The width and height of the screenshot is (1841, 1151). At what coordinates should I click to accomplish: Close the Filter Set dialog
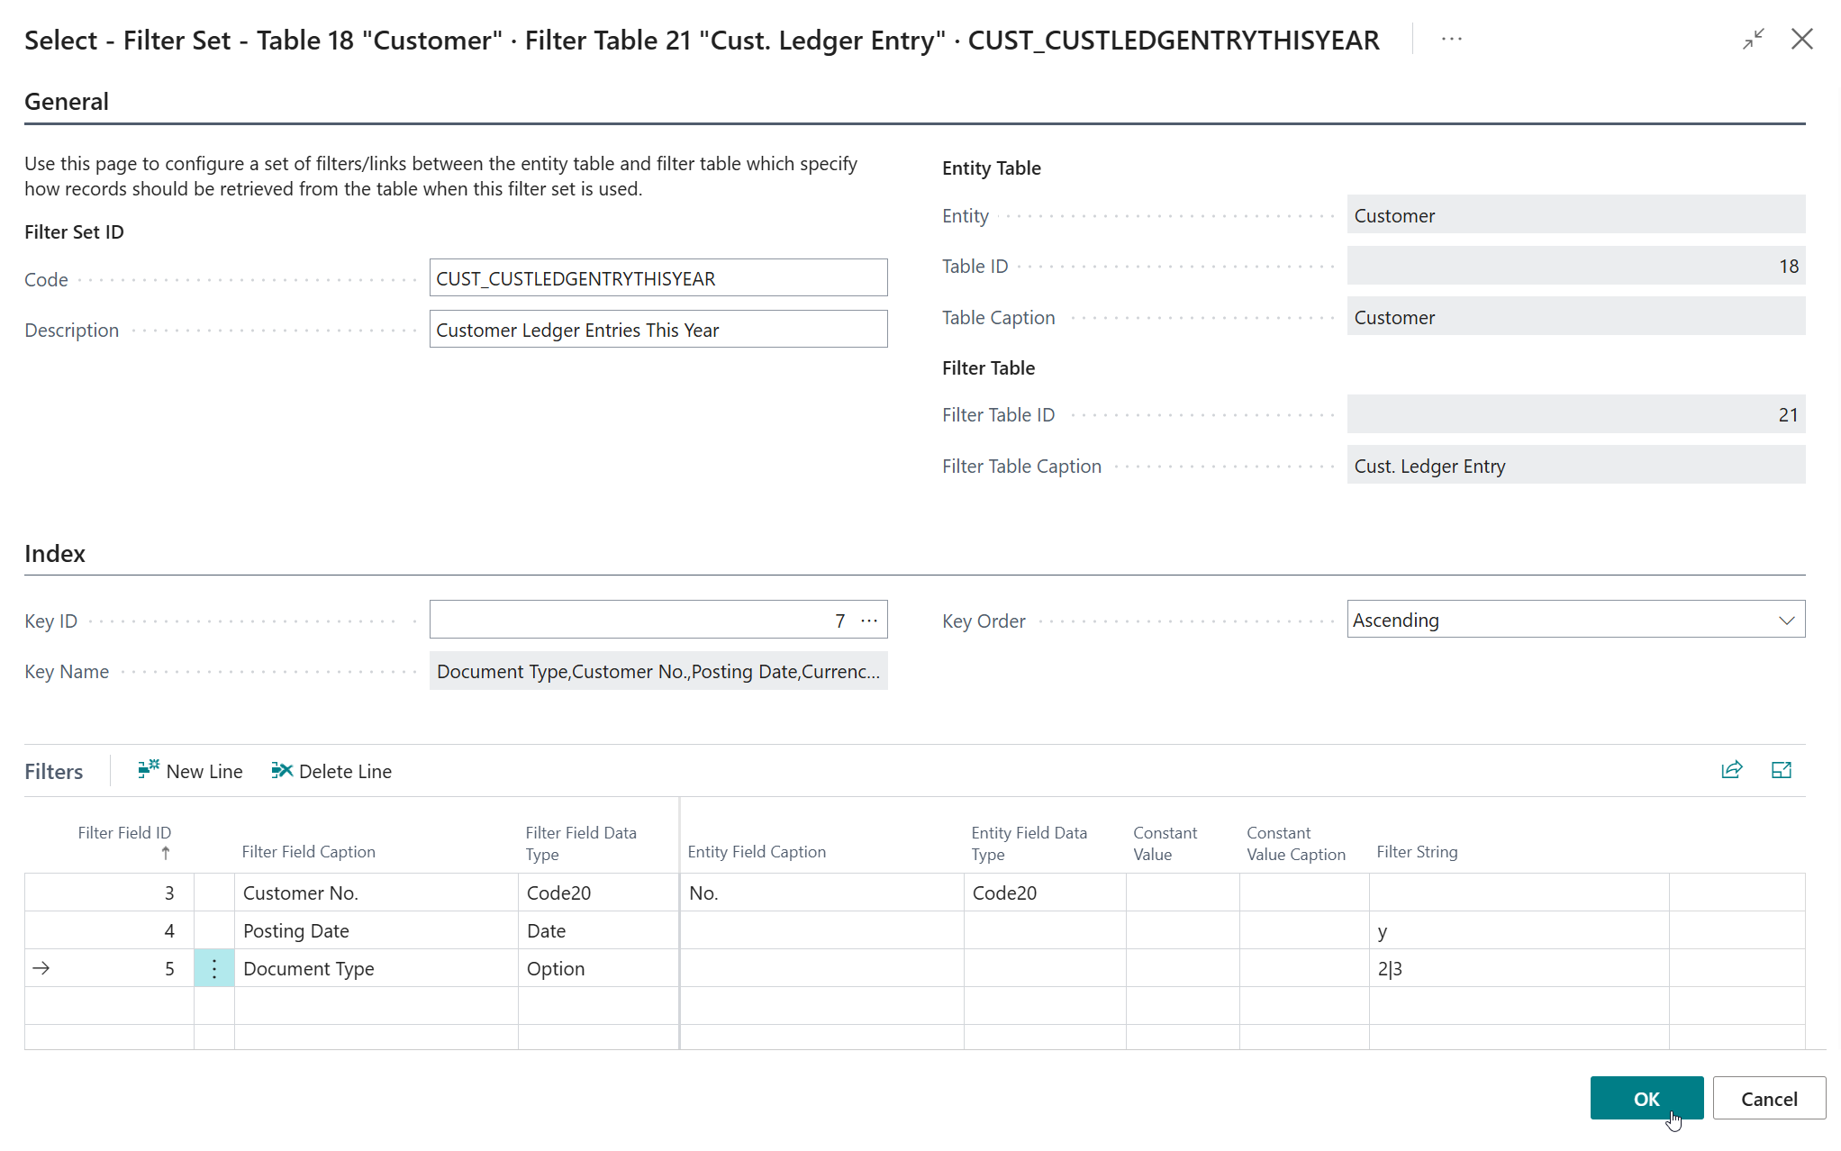(1801, 40)
